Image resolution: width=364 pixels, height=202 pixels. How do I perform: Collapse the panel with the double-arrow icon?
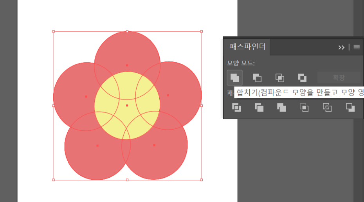point(341,47)
